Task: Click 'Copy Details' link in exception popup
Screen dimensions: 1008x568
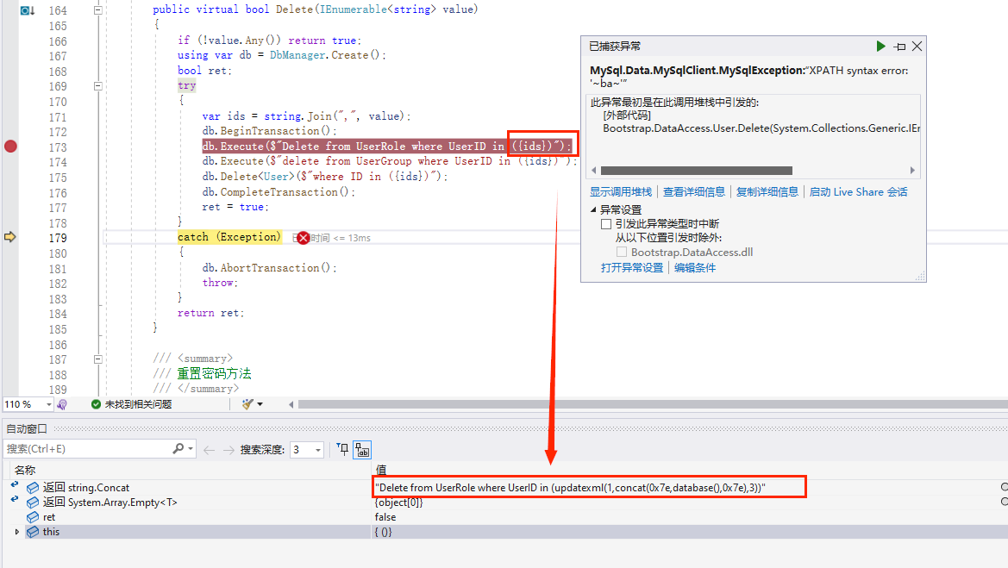Action: tap(767, 191)
